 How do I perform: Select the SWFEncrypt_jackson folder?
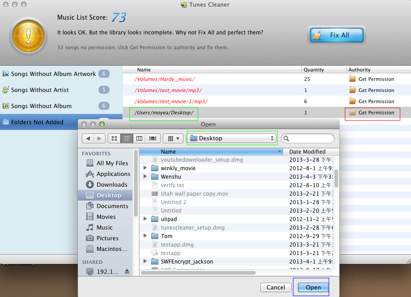click(x=236, y=261)
